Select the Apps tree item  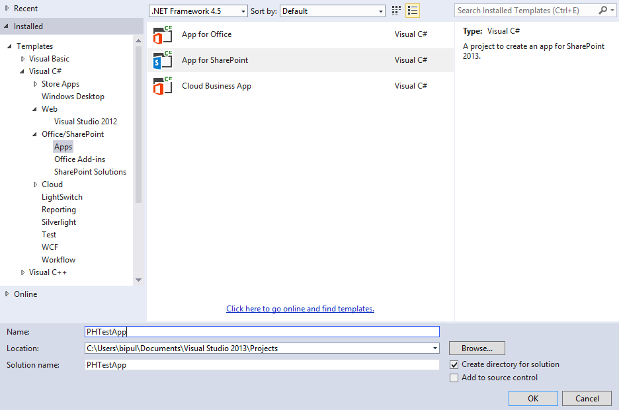coord(63,147)
